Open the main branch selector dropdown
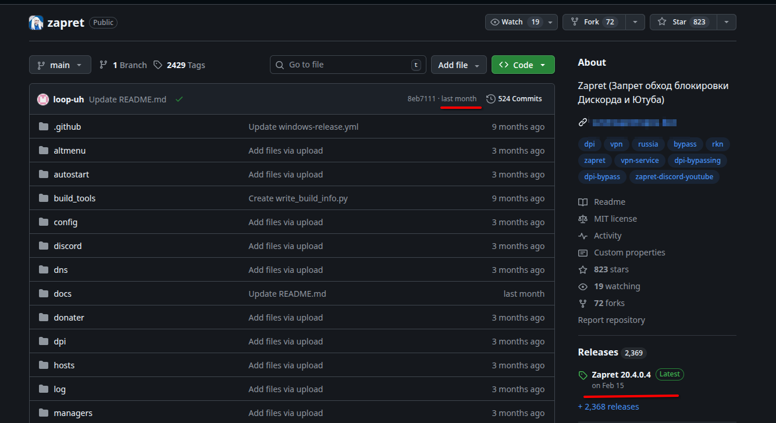This screenshot has width=776, height=423. tap(60, 65)
